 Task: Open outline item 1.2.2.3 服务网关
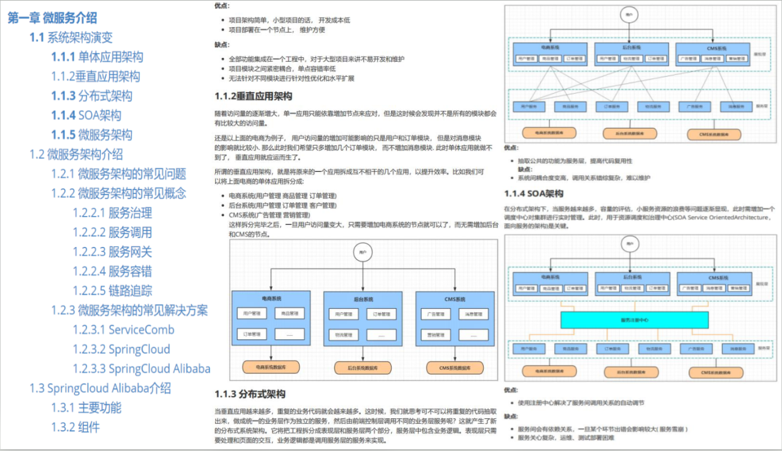(x=112, y=252)
